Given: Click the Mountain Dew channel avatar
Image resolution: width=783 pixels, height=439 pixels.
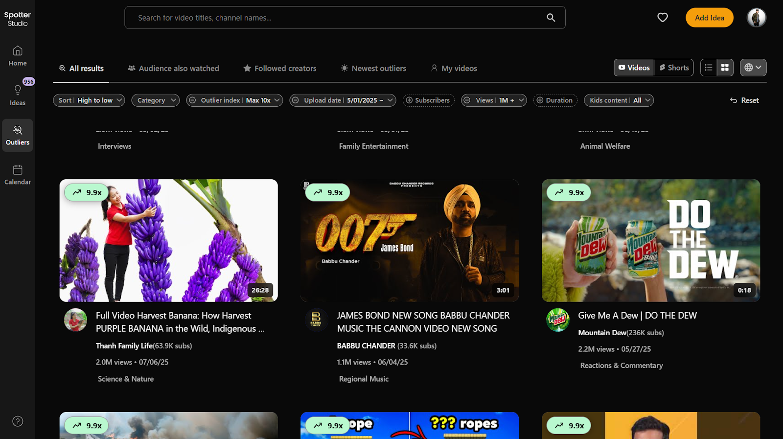Looking at the screenshot, I should 558,320.
